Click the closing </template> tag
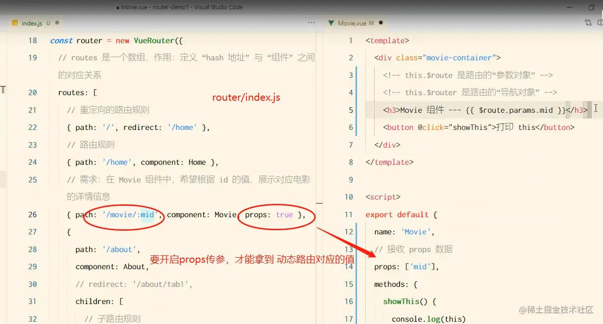603x324 pixels. pyautogui.click(x=389, y=162)
